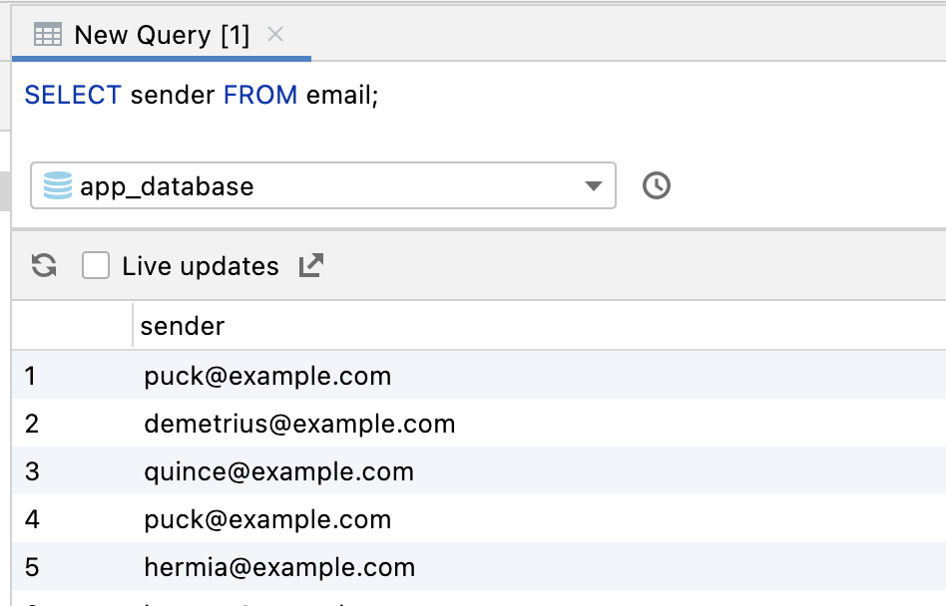Open query history clock icon
Viewport: 946px width, 606px height.
click(656, 186)
